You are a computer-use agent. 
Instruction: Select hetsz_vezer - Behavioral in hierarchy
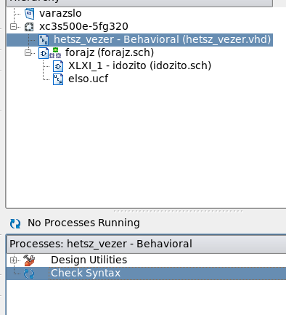(162, 39)
